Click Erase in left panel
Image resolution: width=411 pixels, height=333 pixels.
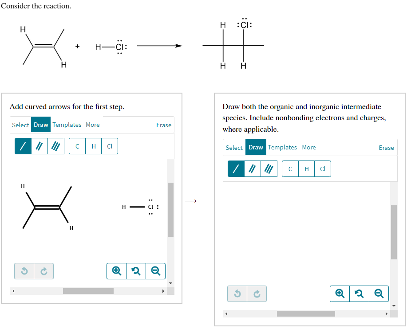coord(164,125)
